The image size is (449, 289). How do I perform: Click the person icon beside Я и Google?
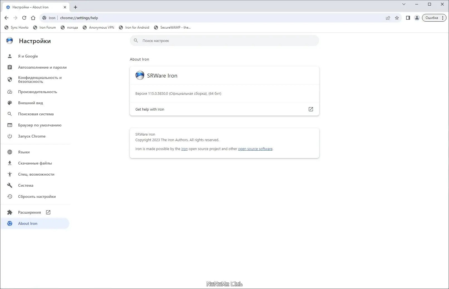point(10,56)
